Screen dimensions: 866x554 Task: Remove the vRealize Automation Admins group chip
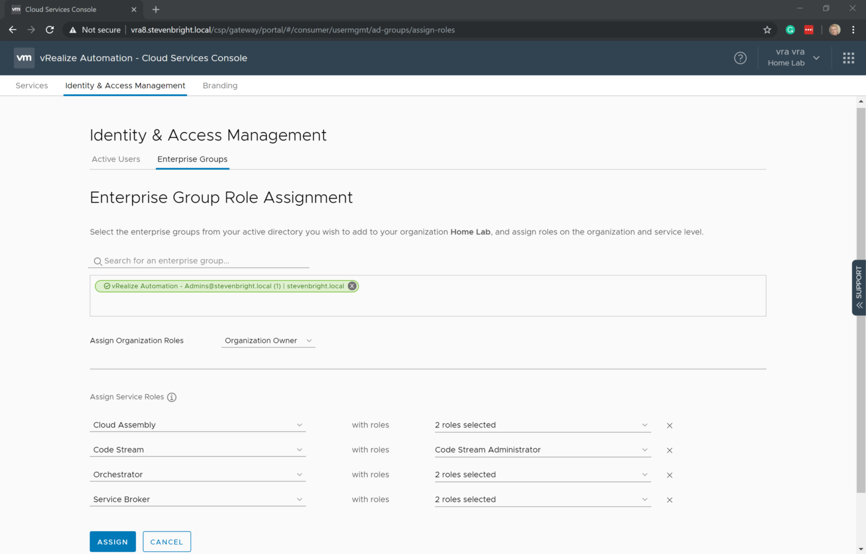pyautogui.click(x=352, y=286)
